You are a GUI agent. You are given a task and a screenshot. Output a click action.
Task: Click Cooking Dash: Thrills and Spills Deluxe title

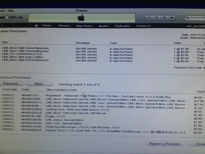click(77, 110)
